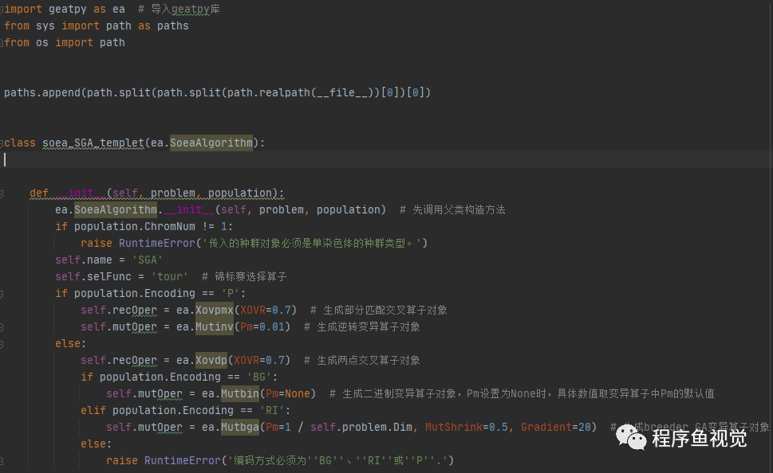Image resolution: width=773 pixels, height=473 pixels.
Task: Click the gutter icon beside the Mutbin assignment line
Action: (x=3, y=393)
